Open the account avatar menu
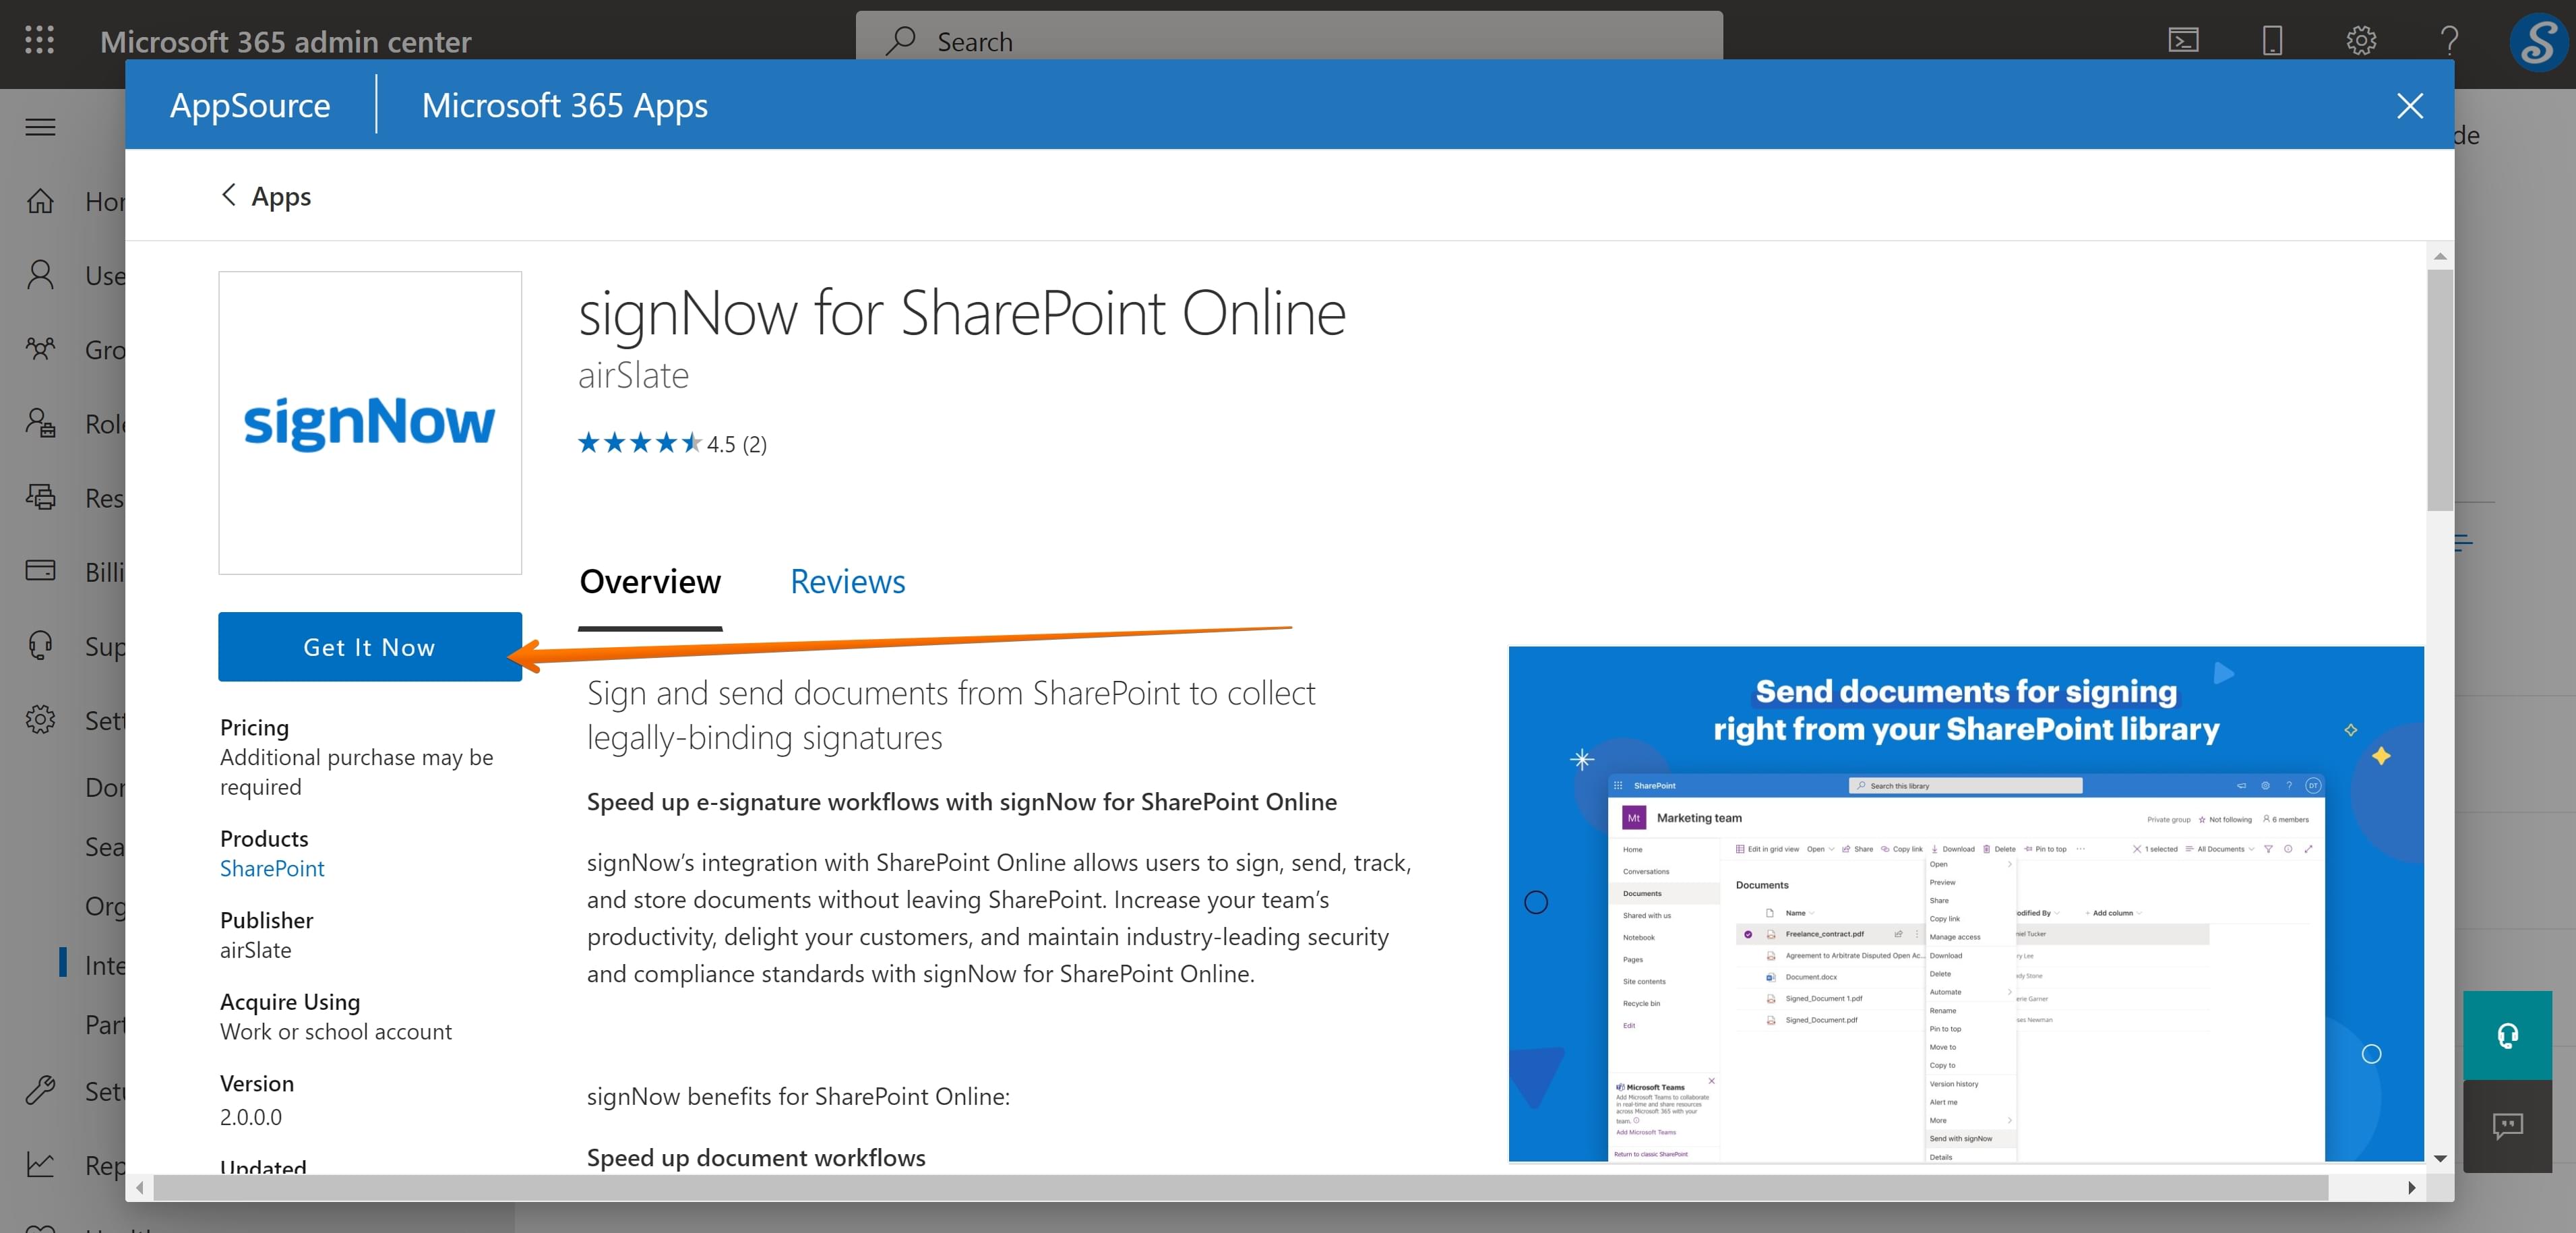The image size is (2576, 1233). (2539, 41)
